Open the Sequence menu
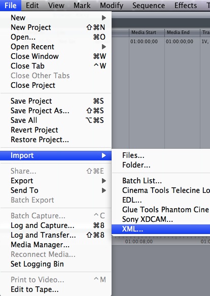The height and width of the screenshot is (296, 210). pos(149,6)
